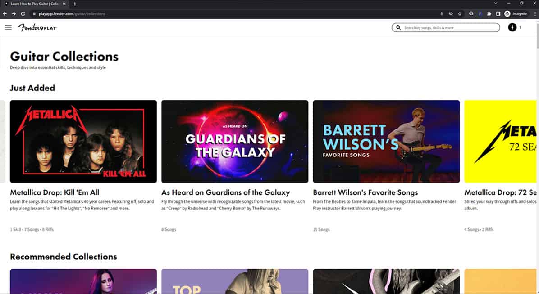Viewport: 539px width, 294px height.
Task: Open Chrome's three-dot menu
Action: 535,14
